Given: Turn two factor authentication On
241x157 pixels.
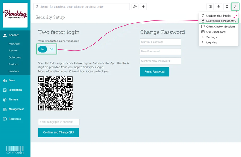Looking at the screenshot, I should pyautogui.click(x=42, y=49).
